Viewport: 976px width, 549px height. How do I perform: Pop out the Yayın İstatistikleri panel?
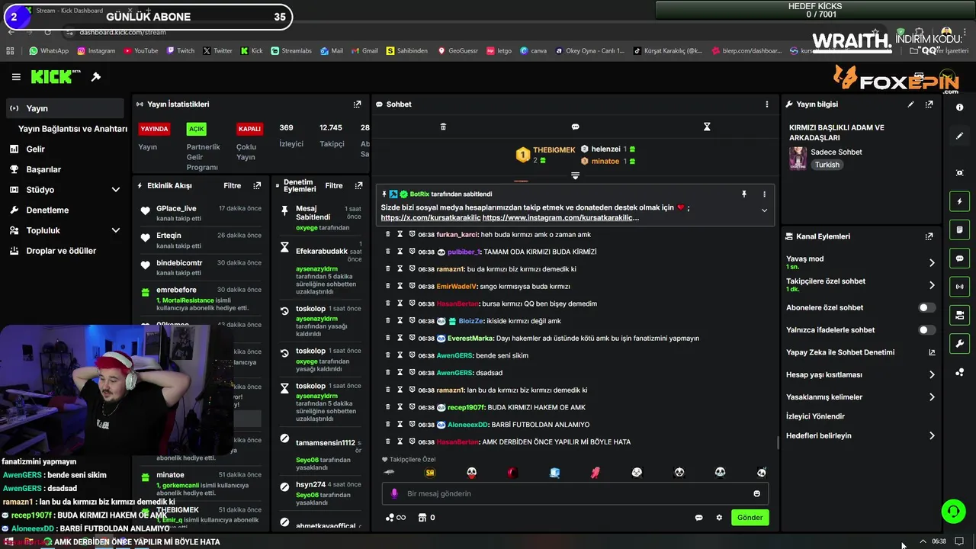[x=357, y=104]
